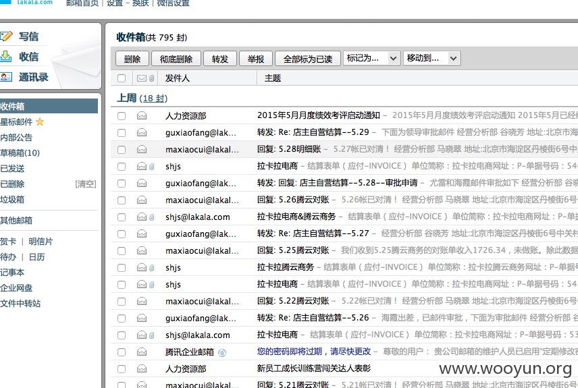
Task: Select the checkbox for the 转发: Re: 店主自营结算--5.29 email
Action: tap(122, 133)
